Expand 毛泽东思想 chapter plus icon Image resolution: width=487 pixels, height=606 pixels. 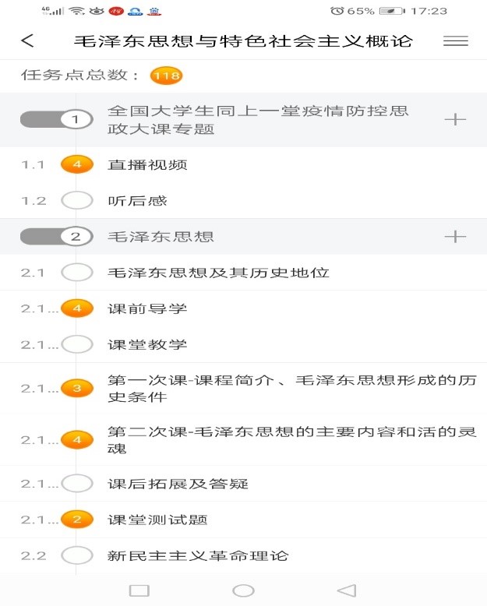[x=455, y=237]
